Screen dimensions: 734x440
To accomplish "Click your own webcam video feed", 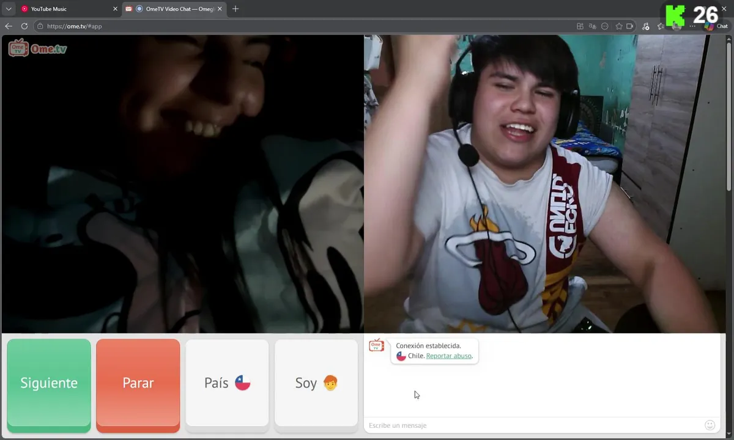I will pyautogui.click(x=544, y=183).
